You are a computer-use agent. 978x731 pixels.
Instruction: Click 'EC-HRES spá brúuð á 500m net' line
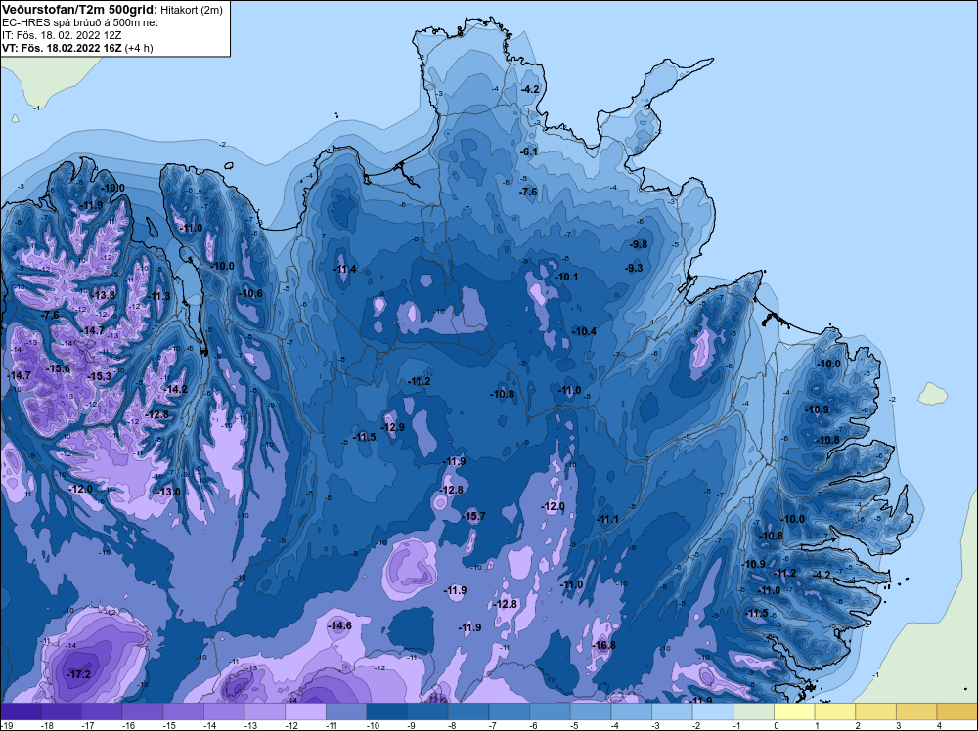pos(80,22)
